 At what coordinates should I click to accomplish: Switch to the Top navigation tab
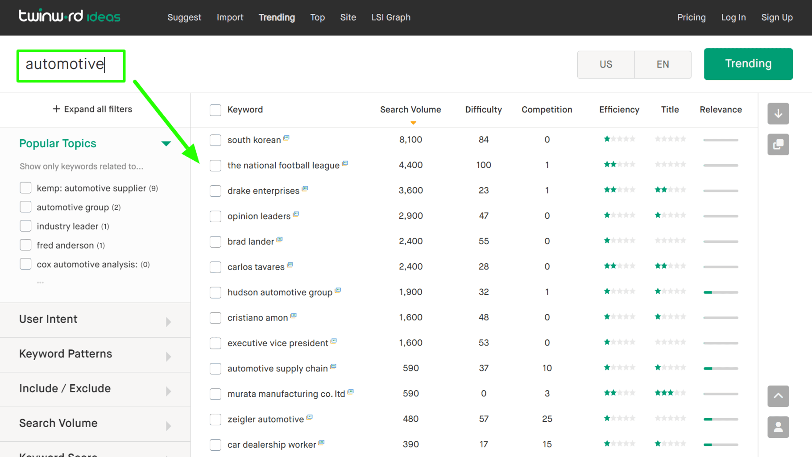[317, 17]
